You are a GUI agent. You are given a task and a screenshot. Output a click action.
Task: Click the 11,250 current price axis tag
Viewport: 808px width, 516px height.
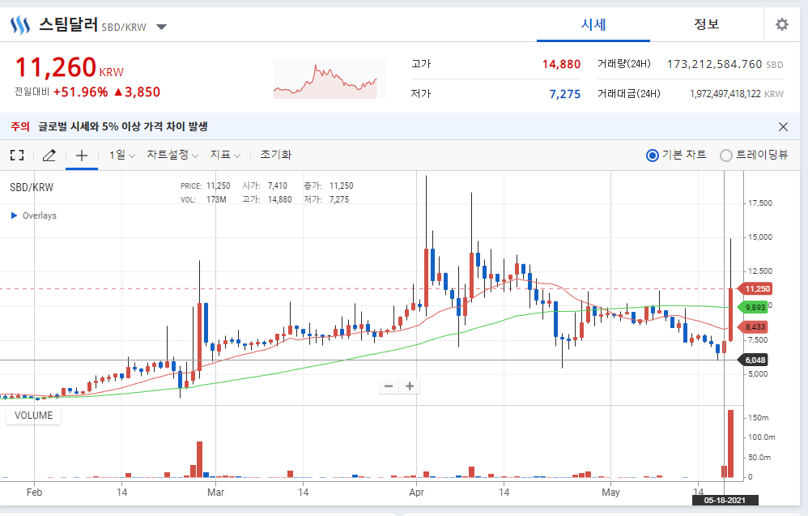[755, 288]
